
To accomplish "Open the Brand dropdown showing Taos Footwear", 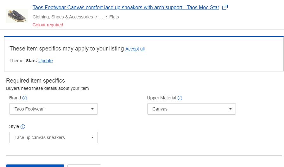I will point(54,109).
